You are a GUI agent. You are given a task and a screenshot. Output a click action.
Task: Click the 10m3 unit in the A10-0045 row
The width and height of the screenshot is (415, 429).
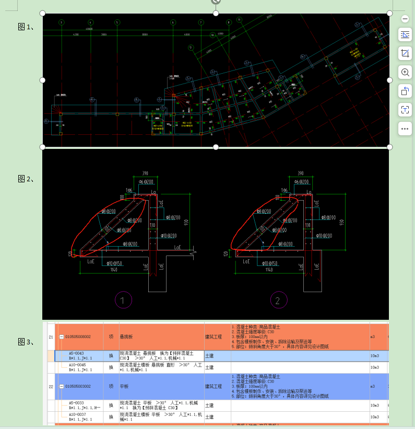(x=375, y=367)
